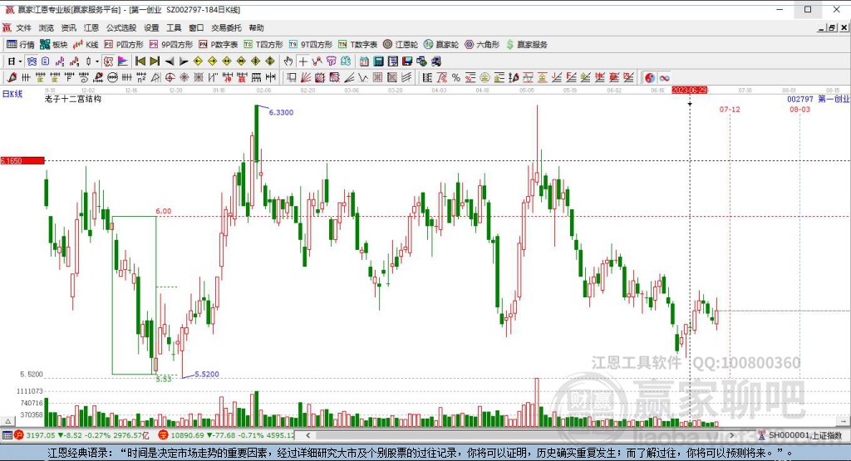Open the 设置 menu
Screen dimensions: 851x461
(x=151, y=27)
